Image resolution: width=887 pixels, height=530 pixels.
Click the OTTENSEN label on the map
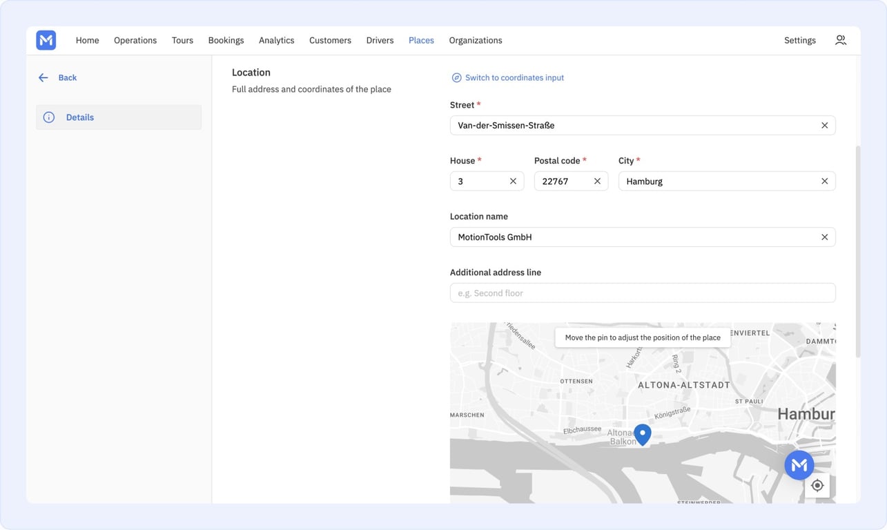(x=576, y=381)
